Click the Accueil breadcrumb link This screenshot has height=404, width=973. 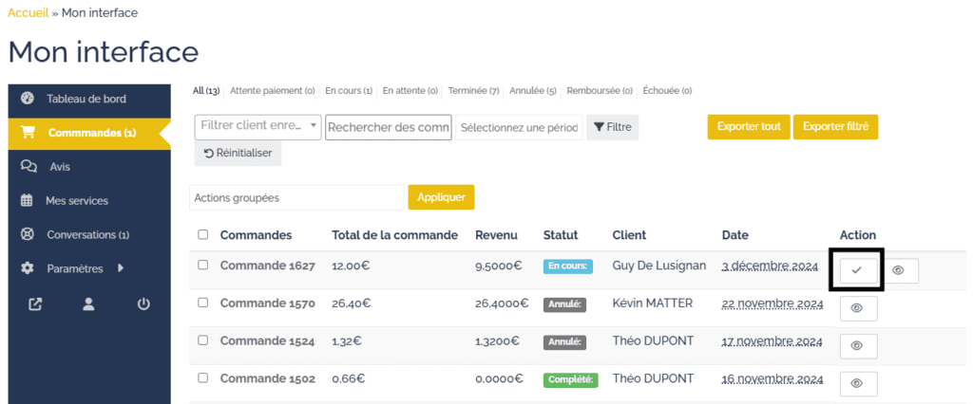tap(28, 12)
